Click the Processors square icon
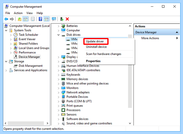 click(x=63, y=110)
